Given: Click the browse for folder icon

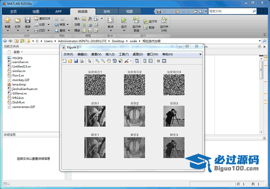Looking at the screenshot, I should click(22, 41).
